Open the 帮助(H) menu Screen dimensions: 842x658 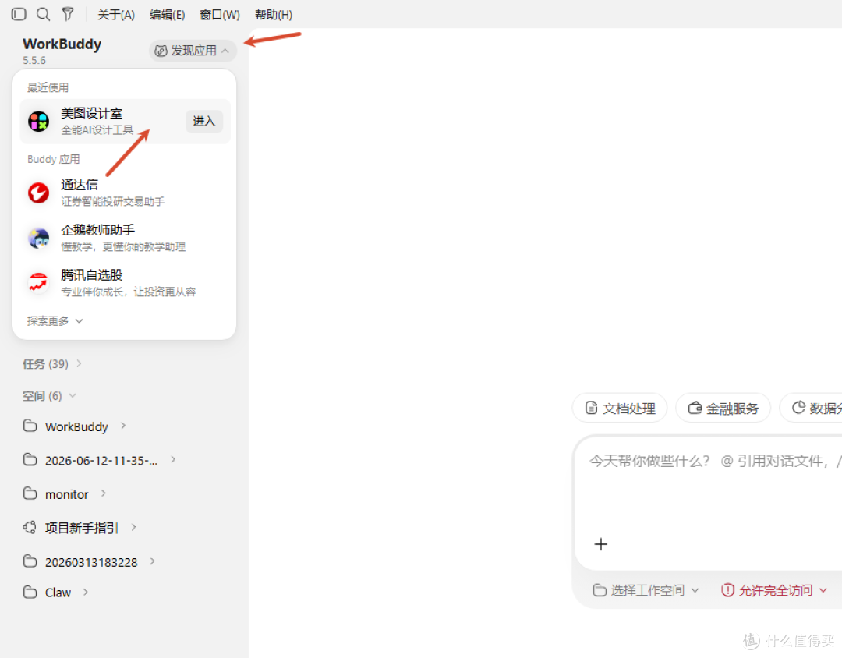(x=274, y=15)
